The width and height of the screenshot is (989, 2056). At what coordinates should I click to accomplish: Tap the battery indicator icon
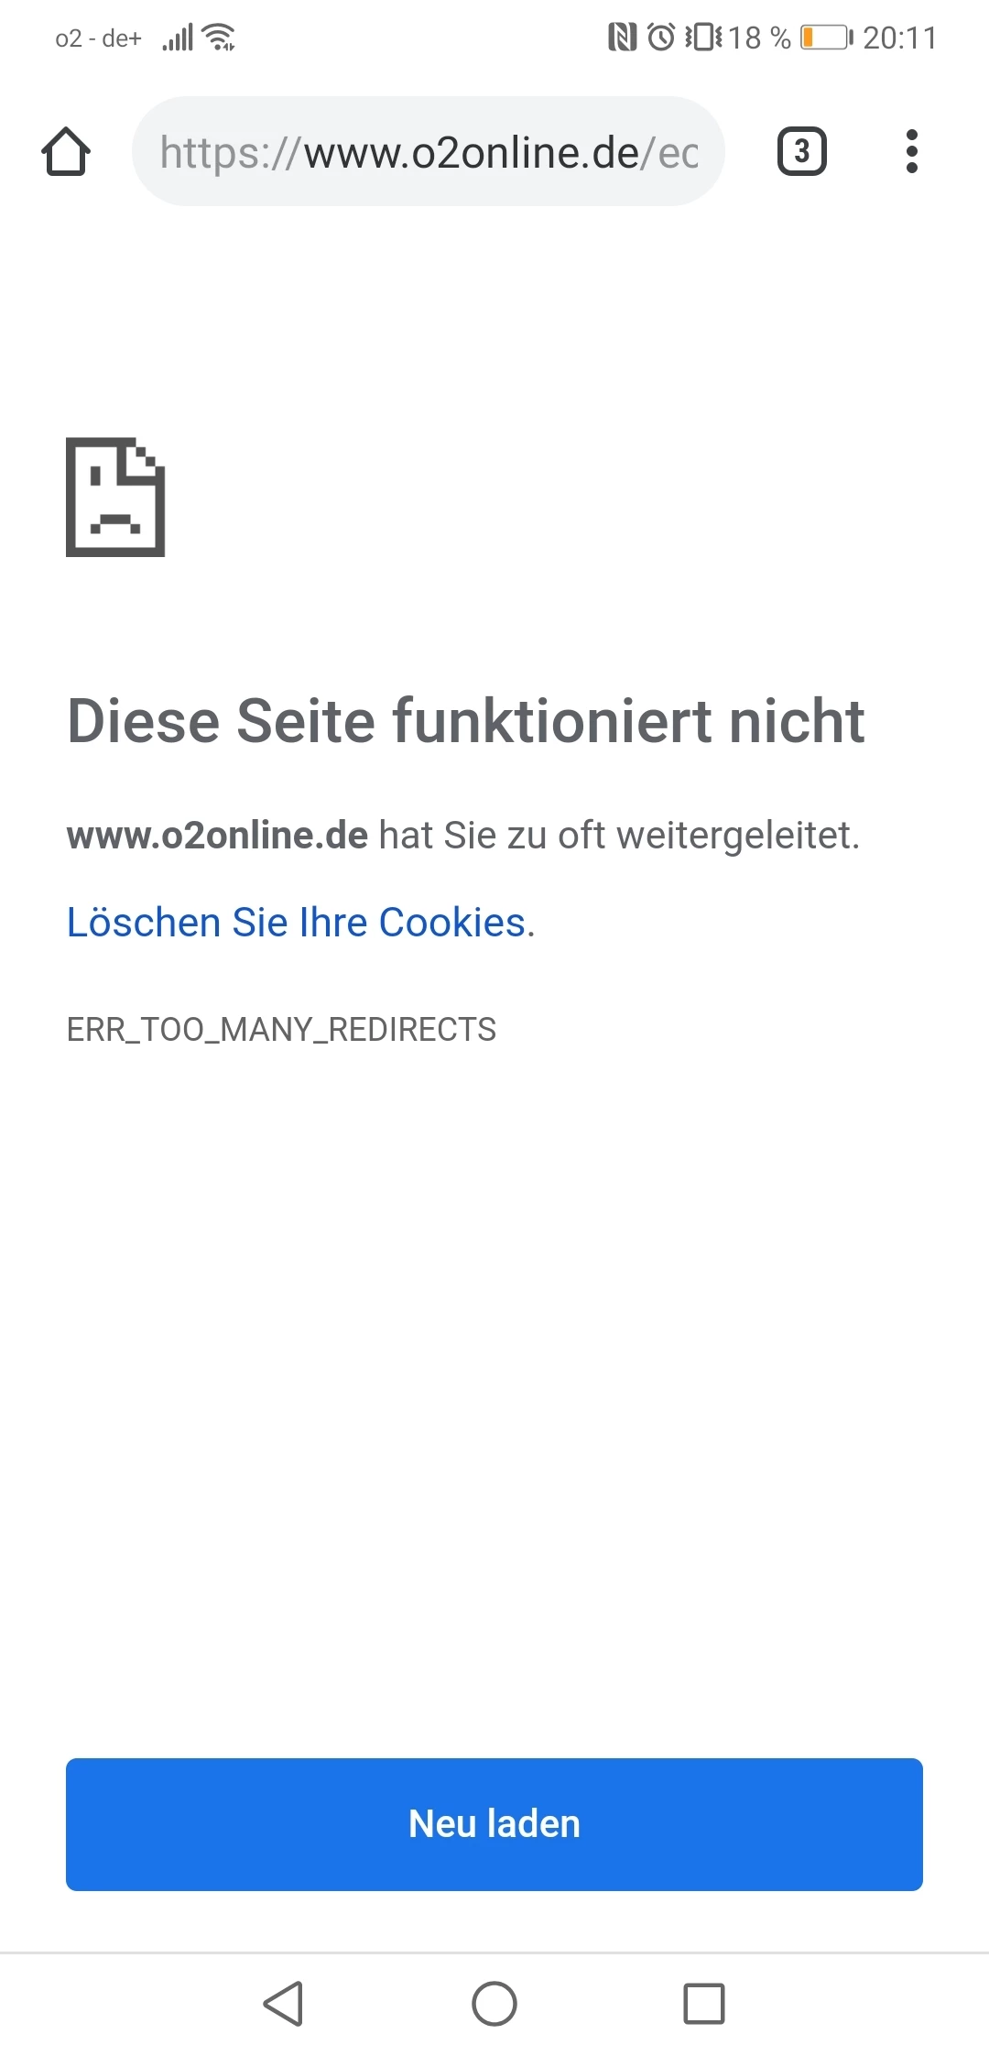coord(827,38)
